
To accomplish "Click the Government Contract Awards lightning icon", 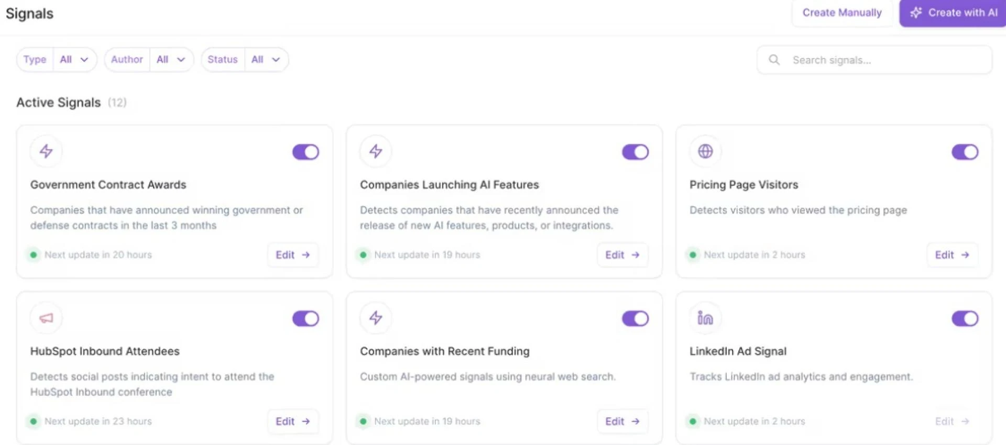I will point(46,151).
